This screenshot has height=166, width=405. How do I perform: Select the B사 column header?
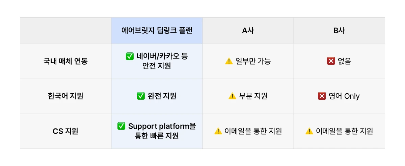[x=339, y=31]
